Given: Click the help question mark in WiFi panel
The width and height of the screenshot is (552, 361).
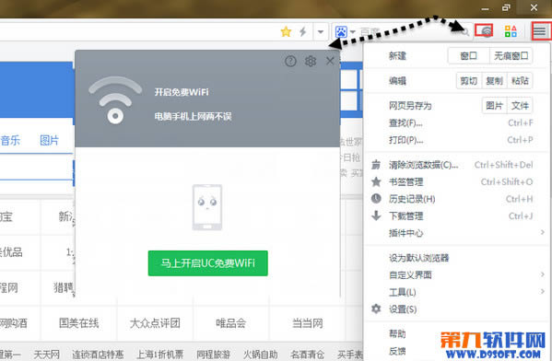Looking at the screenshot, I should coord(290,61).
